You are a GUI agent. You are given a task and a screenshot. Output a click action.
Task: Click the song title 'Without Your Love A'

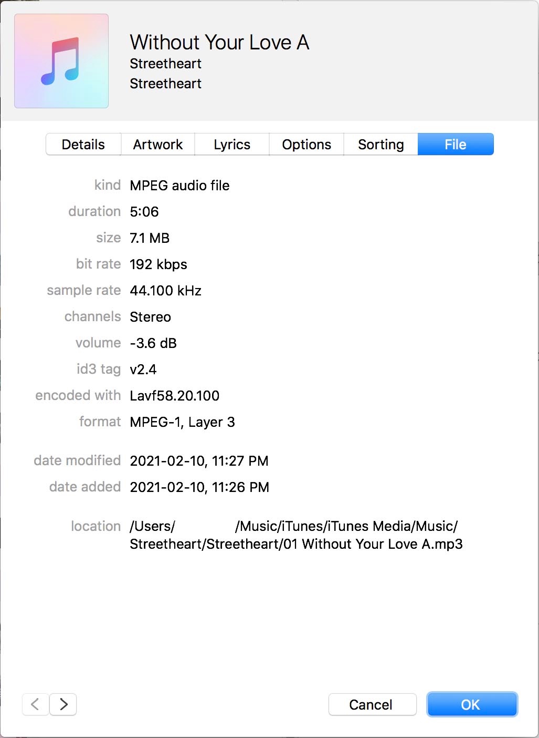(219, 43)
